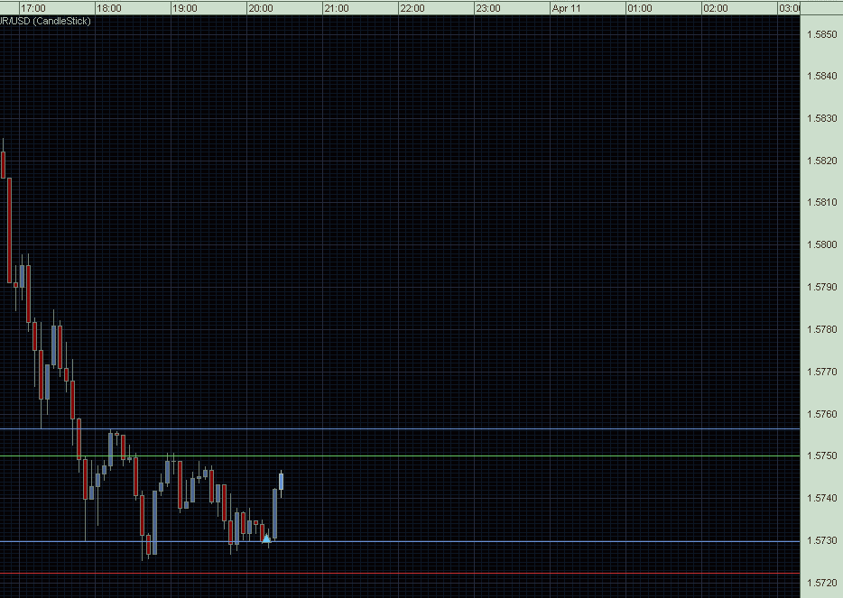Click the 20:00 time axis label
The width and height of the screenshot is (843, 598).
[261, 9]
